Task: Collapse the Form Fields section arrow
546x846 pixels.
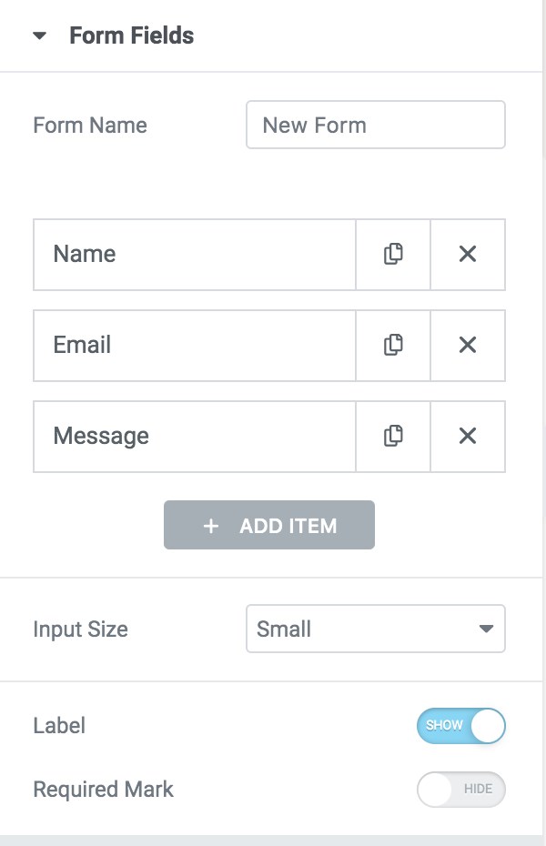Action: (x=39, y=36)
